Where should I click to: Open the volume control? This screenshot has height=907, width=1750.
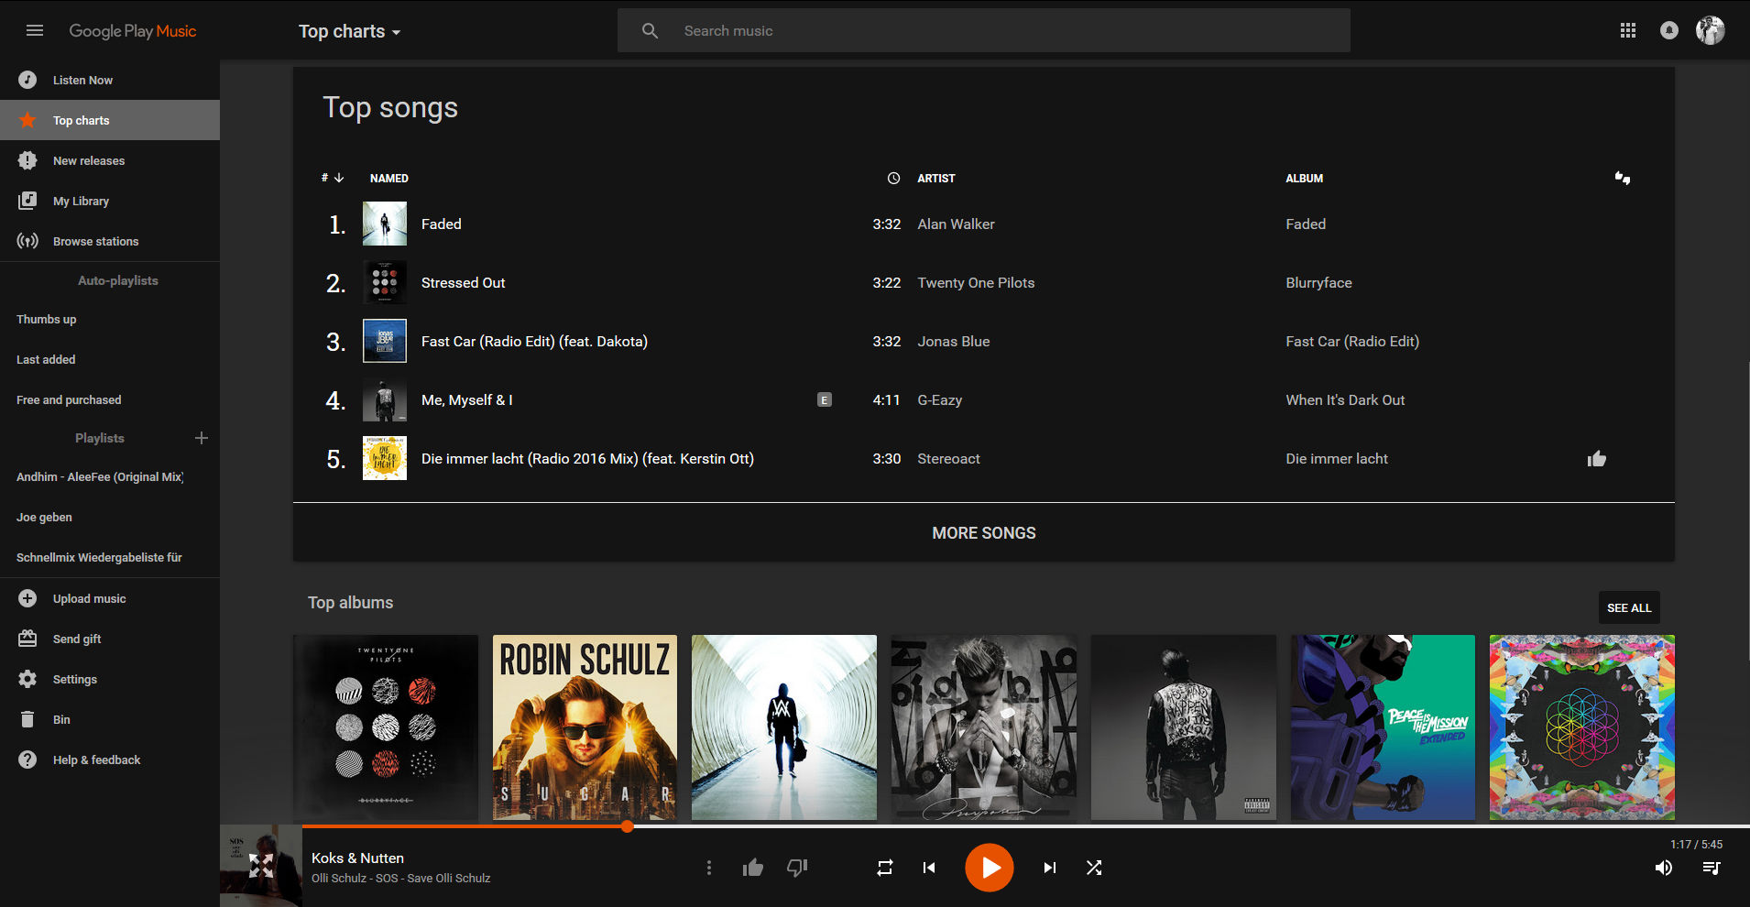(x=1664, y=868)
